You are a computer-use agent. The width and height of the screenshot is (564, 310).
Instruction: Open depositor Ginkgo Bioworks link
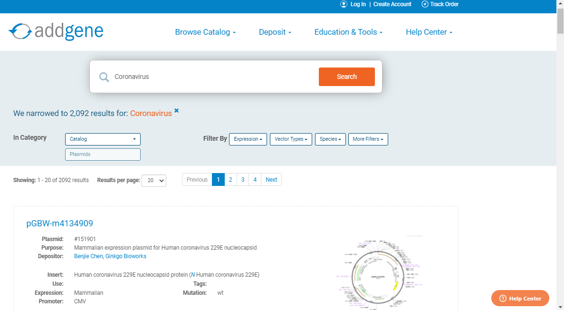coord(126,256)
